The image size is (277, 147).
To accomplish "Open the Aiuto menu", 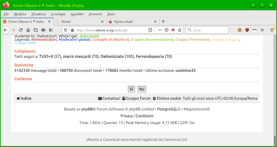I will point(111,14).
